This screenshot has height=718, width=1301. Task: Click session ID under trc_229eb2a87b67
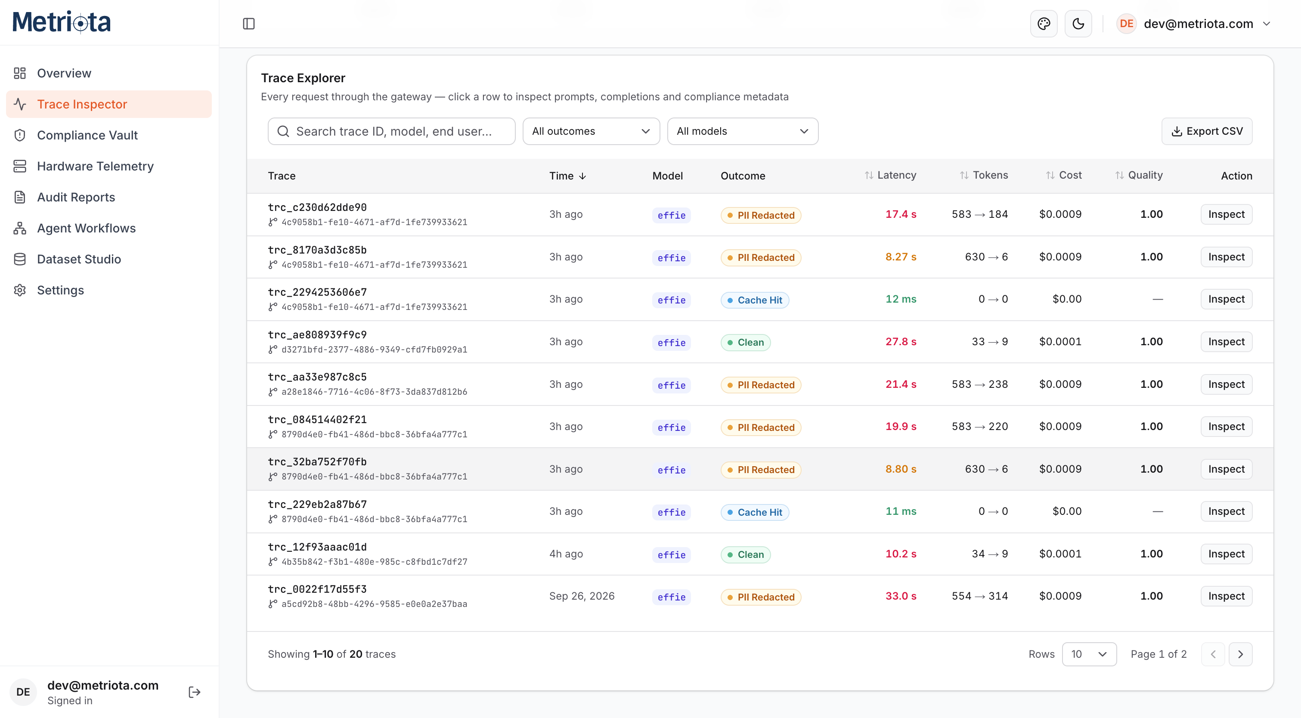374,519
